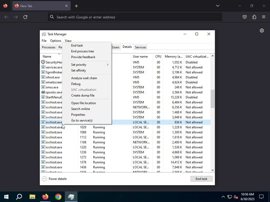Select svchost.exe row with PID 1168
270x202 pixels.
(x=125, y=142)
